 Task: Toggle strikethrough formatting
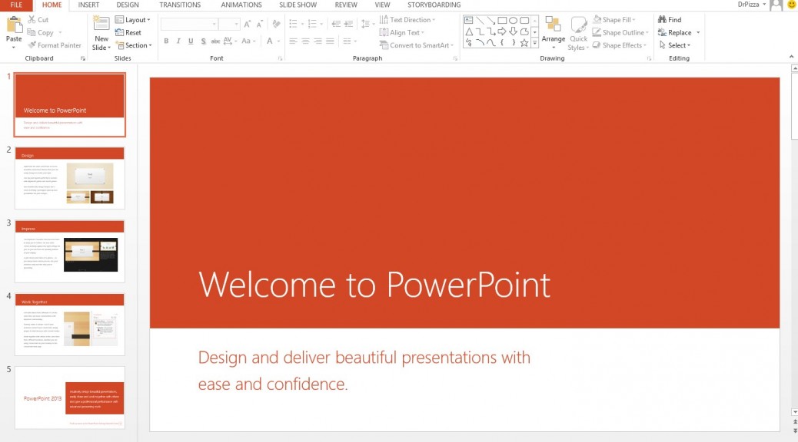click(x=215, y=41)
